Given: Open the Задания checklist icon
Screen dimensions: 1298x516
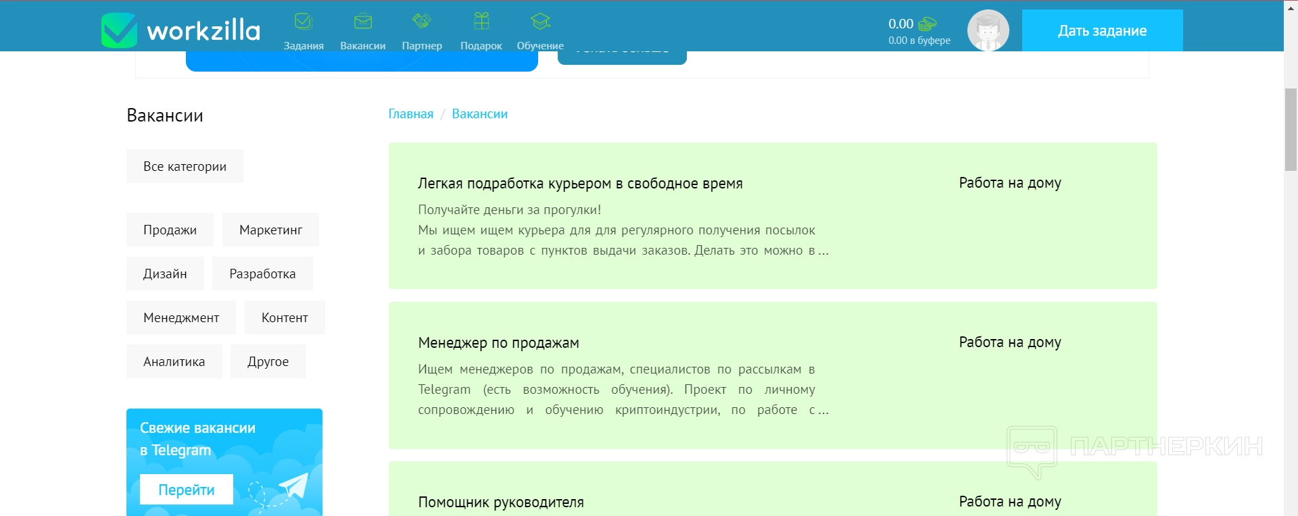Looking at the screenshot, I should point(304,22).
